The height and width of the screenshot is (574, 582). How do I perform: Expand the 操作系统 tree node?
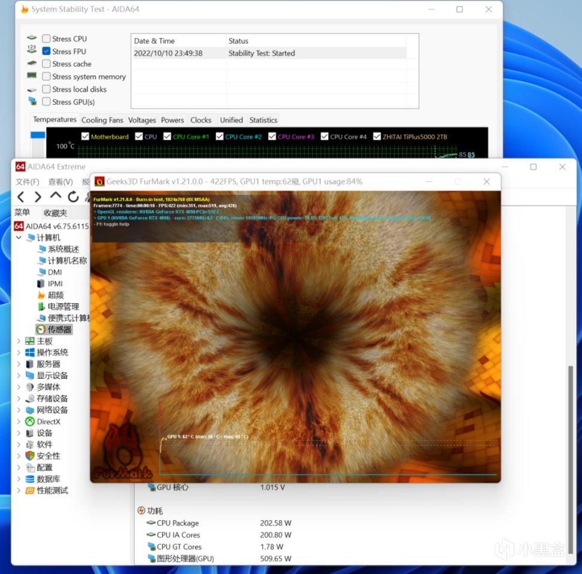pyautogui.click(x=19, y=352)
